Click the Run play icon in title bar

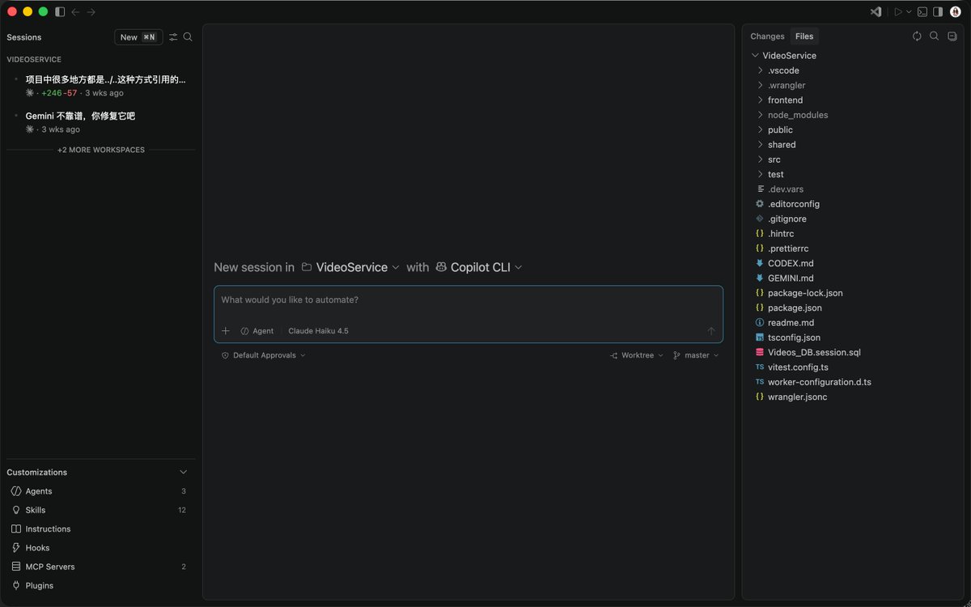(x=897, y=12)
